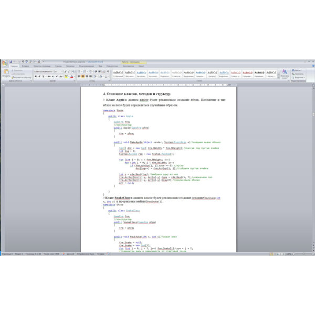The width and height of the screenshot is (315, 315).
Task: Click the show paragraph marks (¶) icon
Action: [x=108, y=72]
